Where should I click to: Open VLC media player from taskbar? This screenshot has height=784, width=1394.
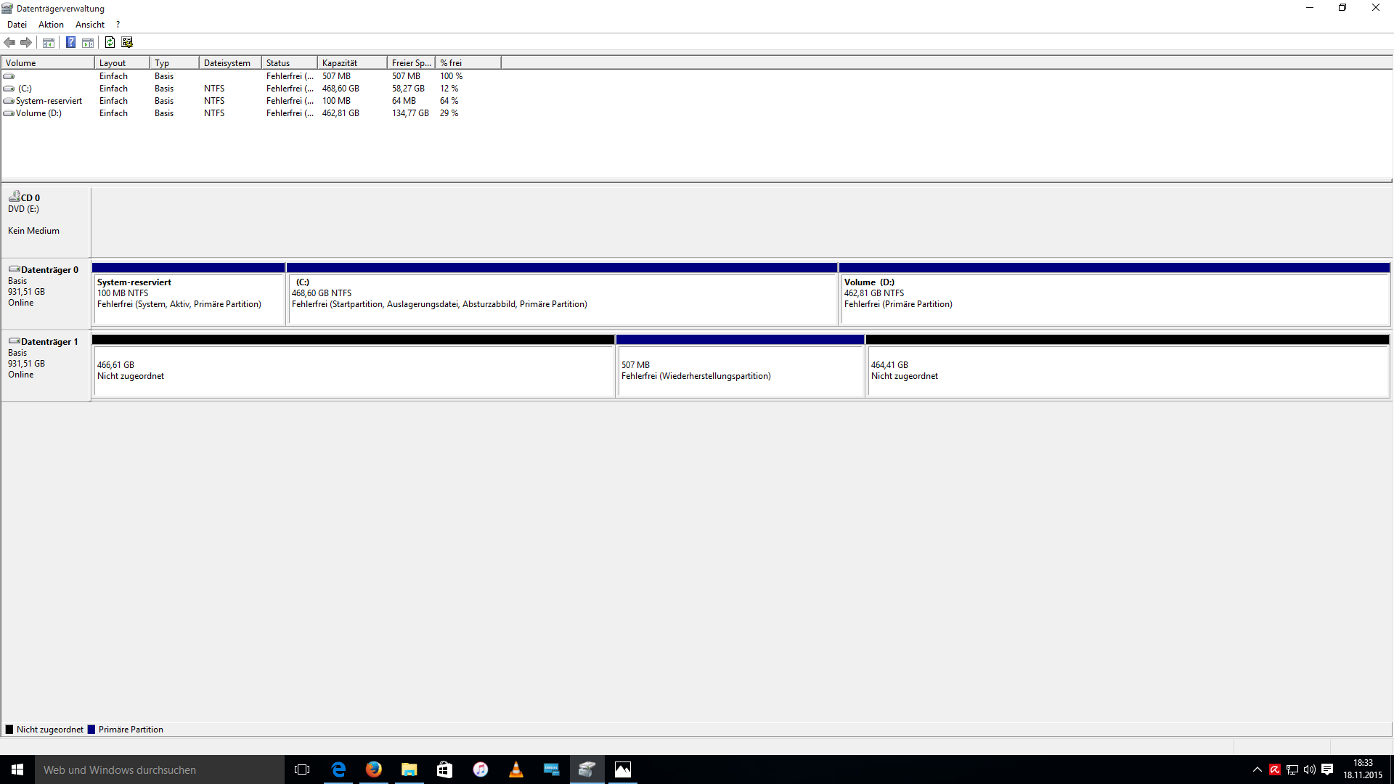click(515, 769)
